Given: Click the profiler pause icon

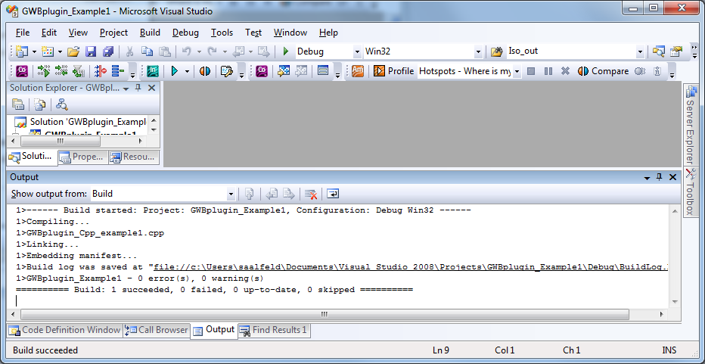Looking at the screenshot, I should [548, 71].
